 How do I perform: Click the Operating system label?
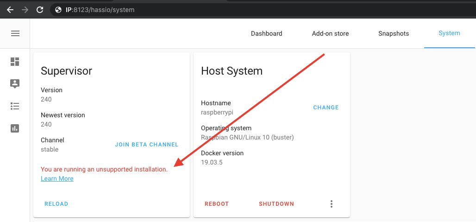pyautogui.click(x=226, y=128)
